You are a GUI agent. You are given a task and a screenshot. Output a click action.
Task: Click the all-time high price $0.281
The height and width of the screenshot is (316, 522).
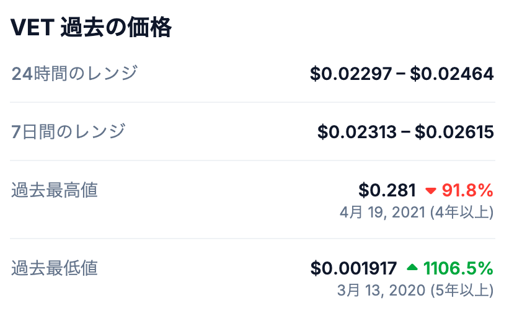387,190
